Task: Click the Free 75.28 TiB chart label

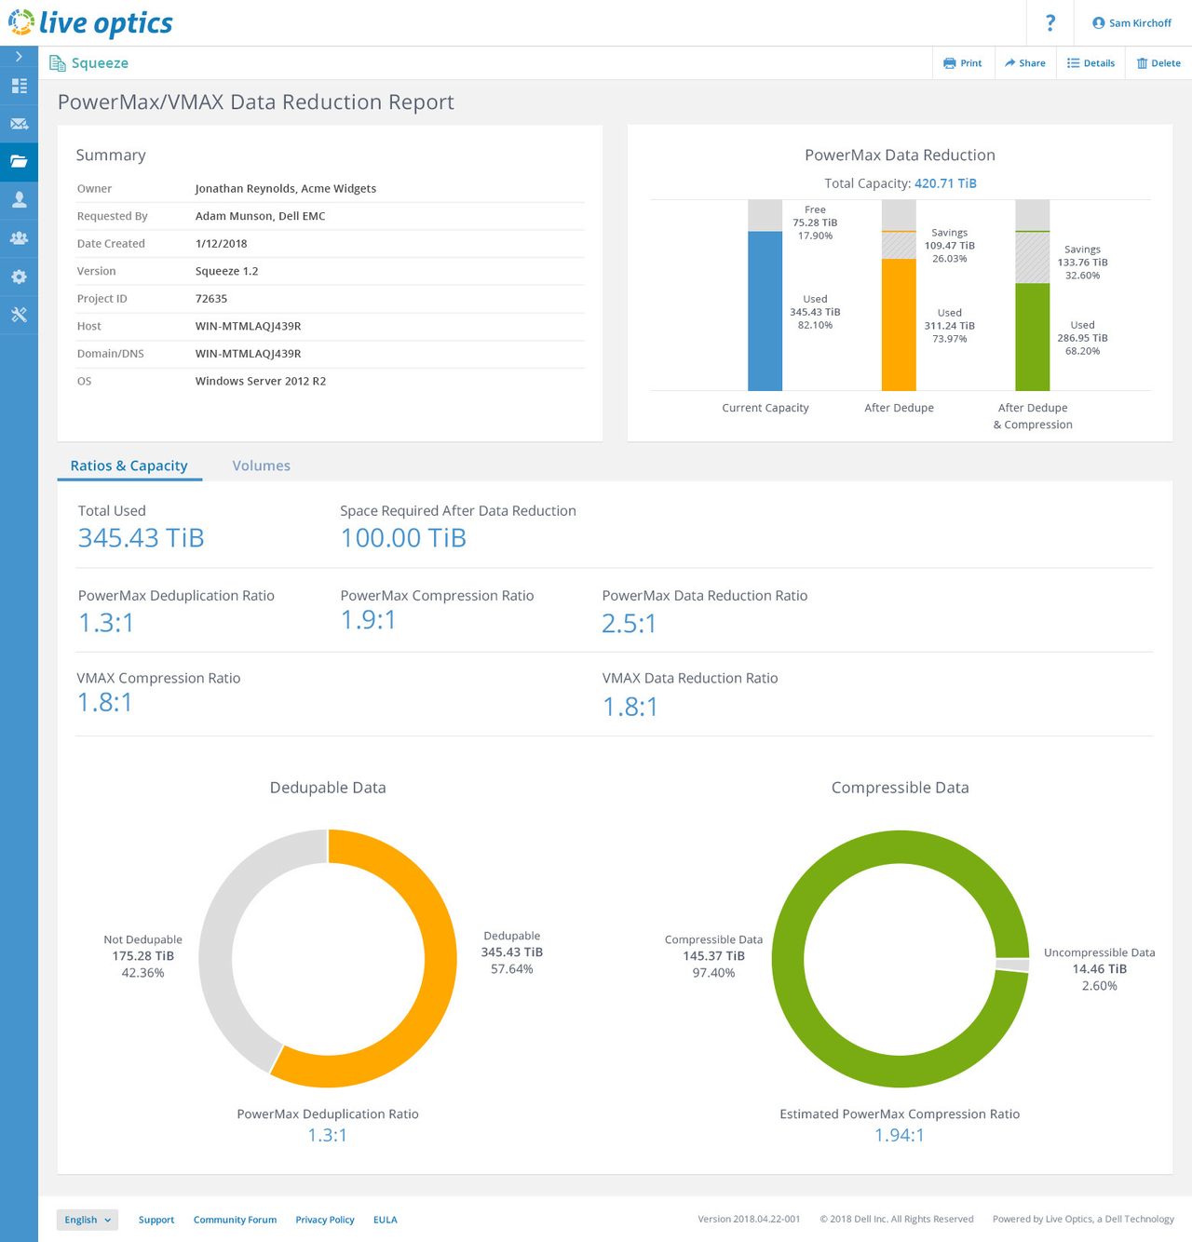Action: [x=815, y=223]
